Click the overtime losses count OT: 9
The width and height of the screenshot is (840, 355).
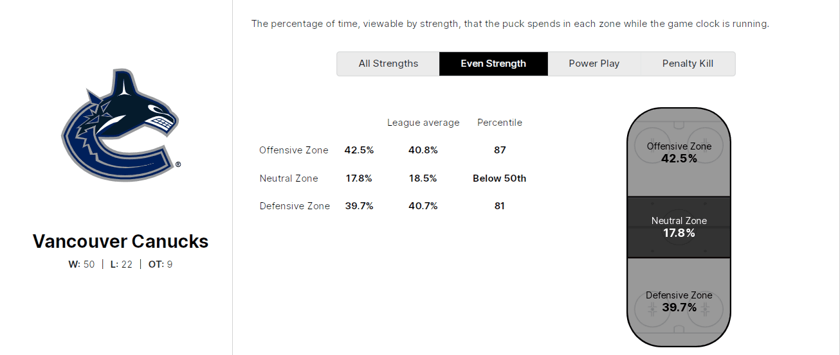coord(160,264)
